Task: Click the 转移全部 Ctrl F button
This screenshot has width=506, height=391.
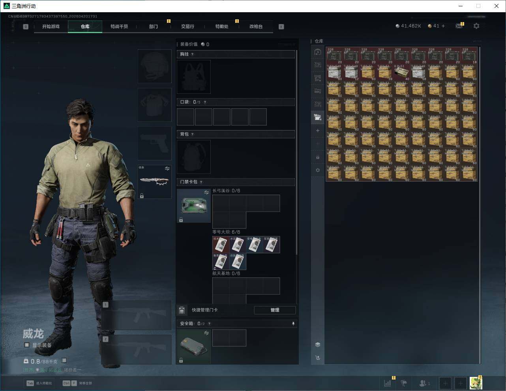Action: coord(77,383)
